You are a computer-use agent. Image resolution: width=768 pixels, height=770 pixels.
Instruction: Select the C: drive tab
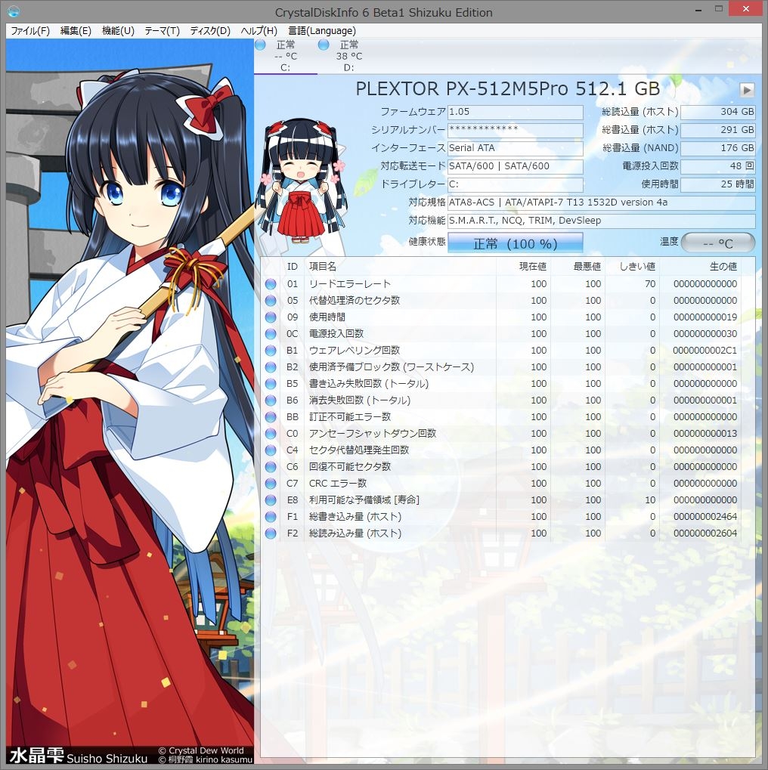point(286,56)
